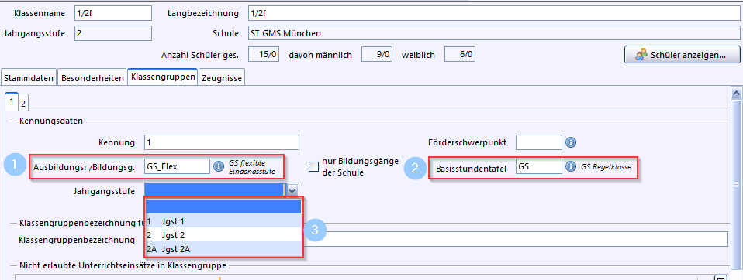Select the empty entry in Jahrgangsstufe list
The height and width of the screenshot is (280, 743).
click(x=223, y=207)
